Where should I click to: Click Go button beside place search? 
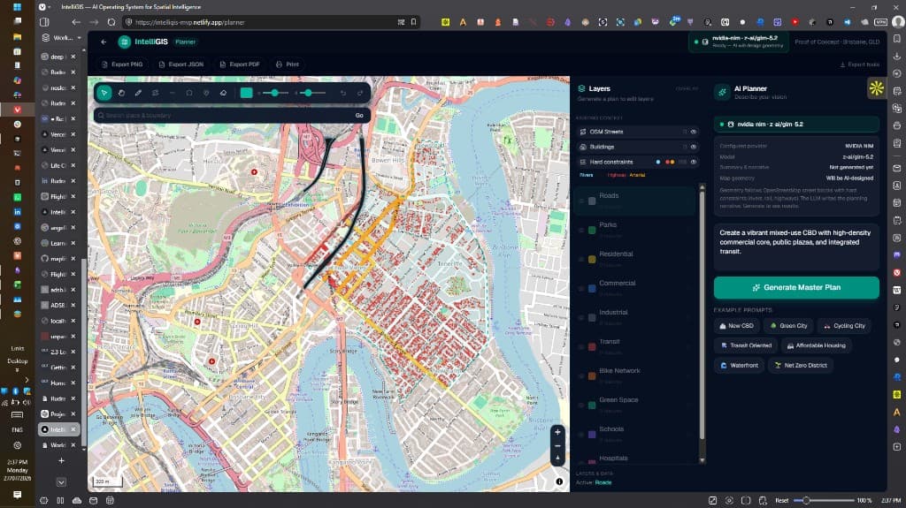[x=359, y=116]
